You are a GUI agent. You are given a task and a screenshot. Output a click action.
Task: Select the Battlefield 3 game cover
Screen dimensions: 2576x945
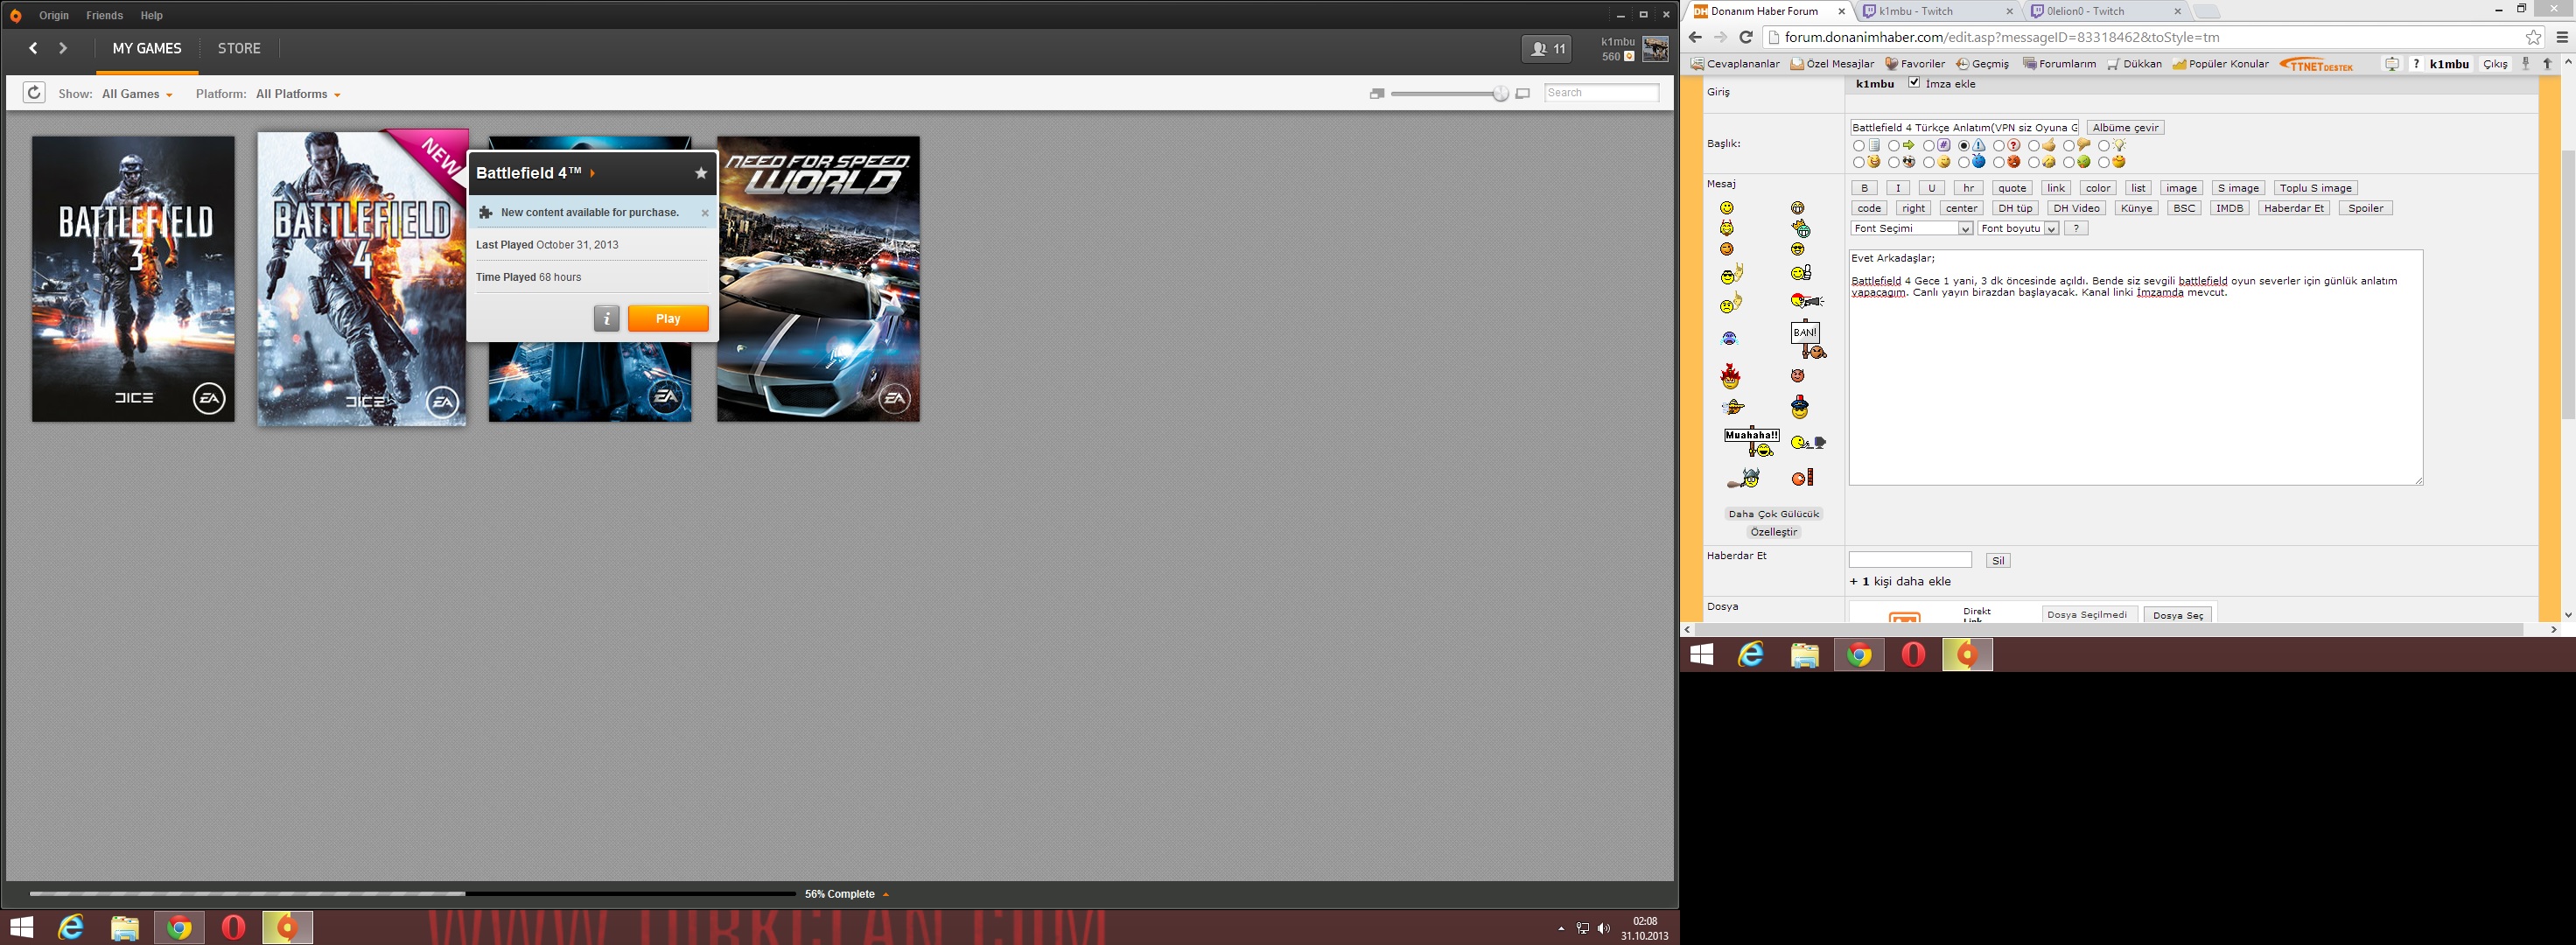click(133, 279)
